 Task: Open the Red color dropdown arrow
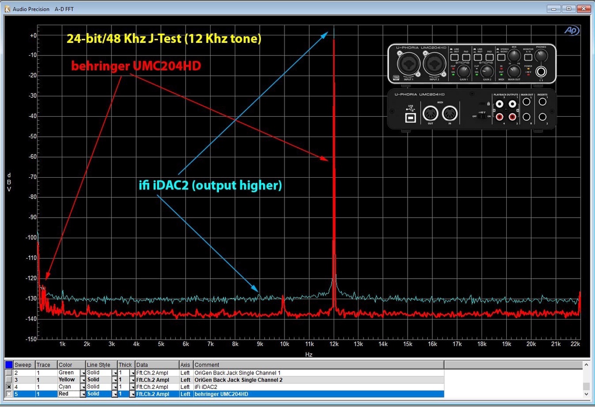(x=83, y=394)
